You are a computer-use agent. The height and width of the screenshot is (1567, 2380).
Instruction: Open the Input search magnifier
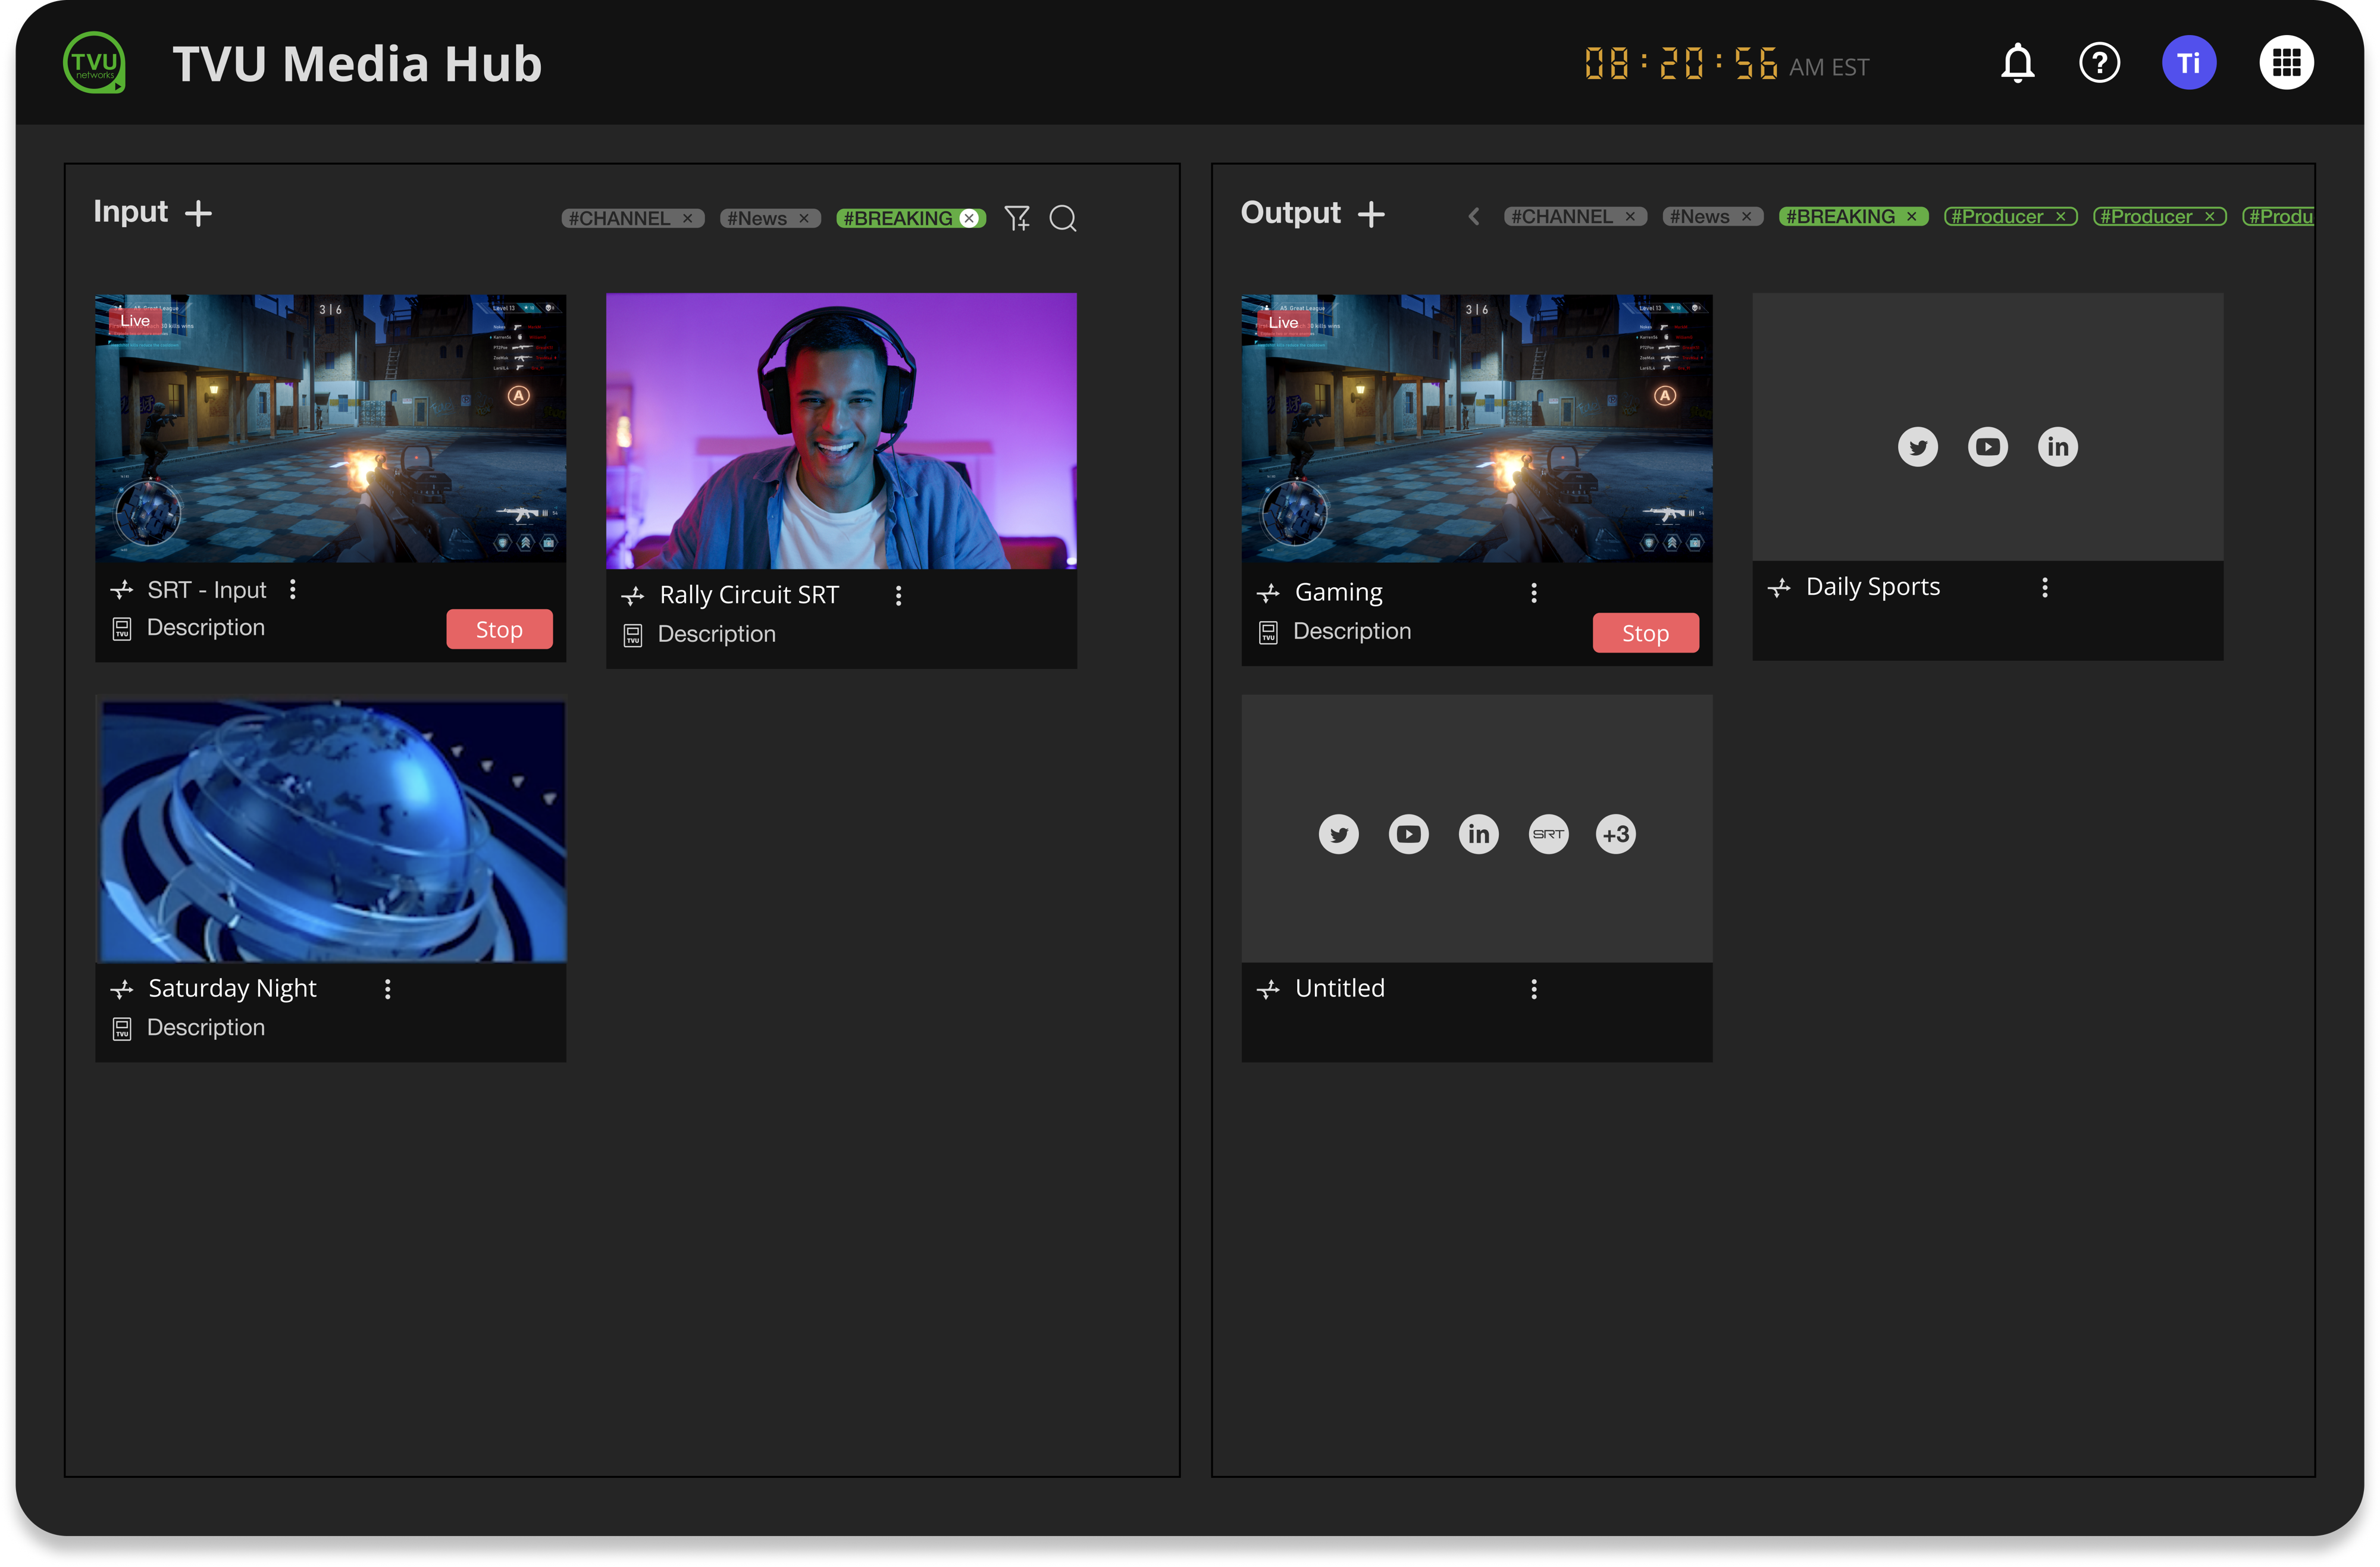pos(1063,218)
